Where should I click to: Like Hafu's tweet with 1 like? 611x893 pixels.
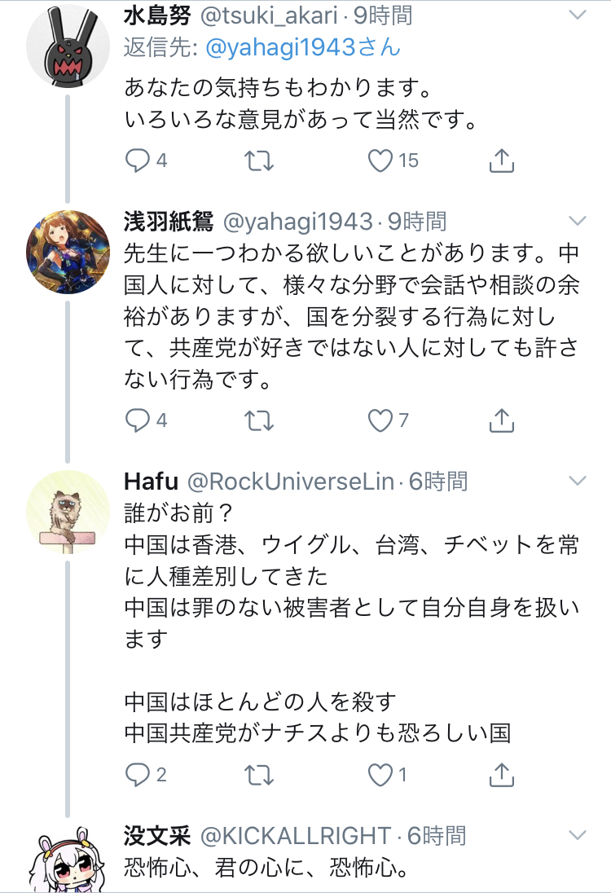click(x=380, y=774)
